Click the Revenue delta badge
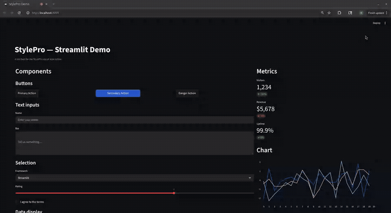 pos(261,116)
